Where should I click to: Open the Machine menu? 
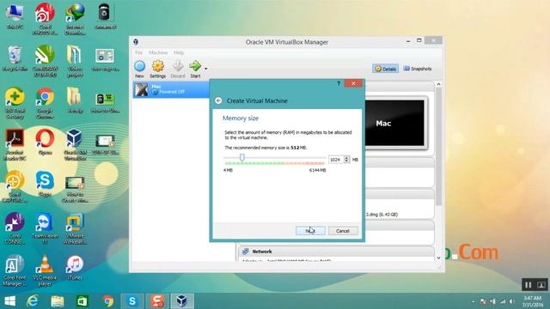[x=158, y=52]
